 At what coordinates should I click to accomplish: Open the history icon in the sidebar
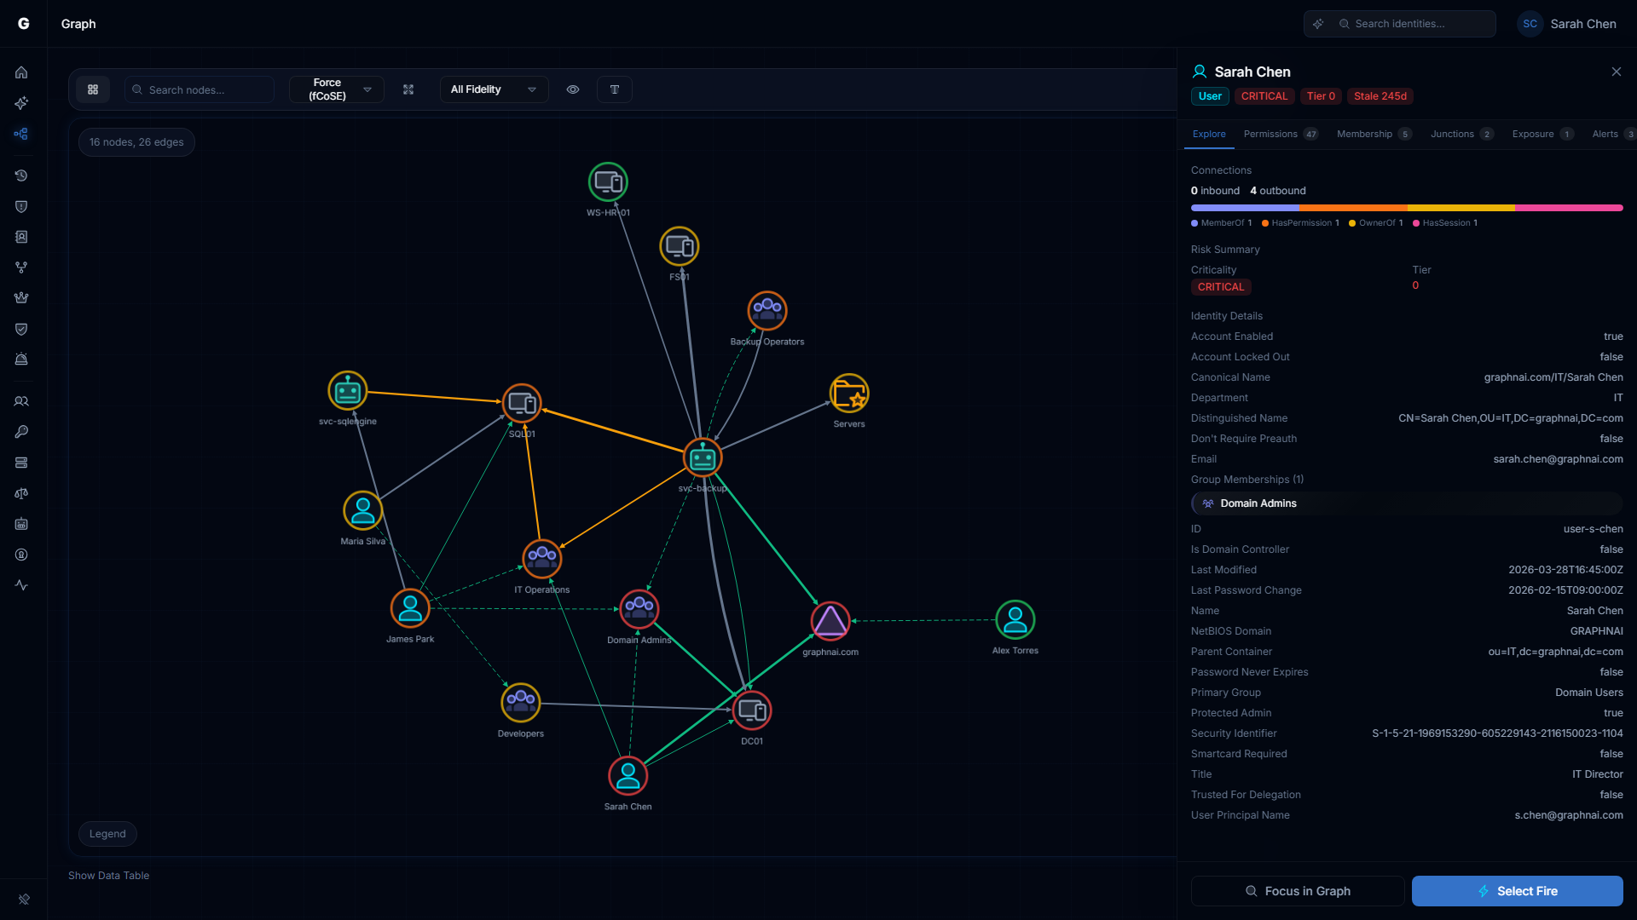tap(21, 175)
